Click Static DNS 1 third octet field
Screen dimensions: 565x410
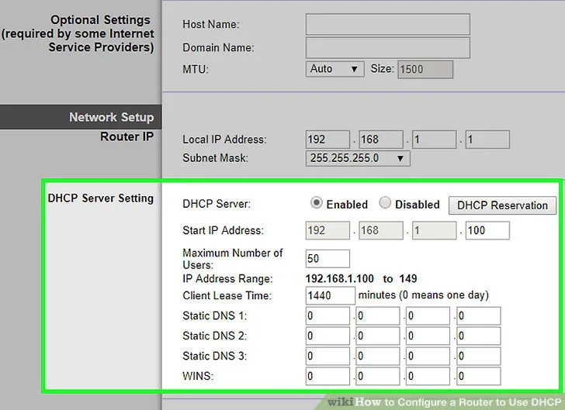coord(428,315)
